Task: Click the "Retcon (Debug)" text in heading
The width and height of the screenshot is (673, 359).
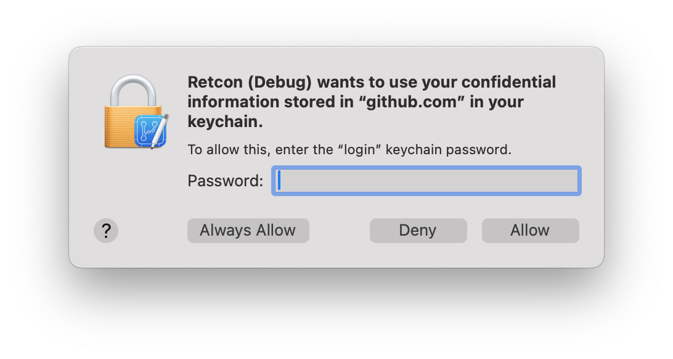Action: click(x=250, y=82)
